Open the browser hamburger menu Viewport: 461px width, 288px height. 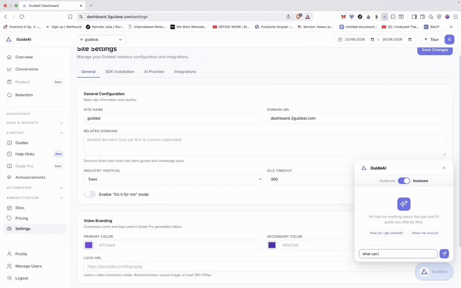455,17
